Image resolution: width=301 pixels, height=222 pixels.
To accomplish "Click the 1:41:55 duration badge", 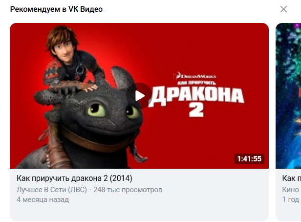I will tap(249, 159).
